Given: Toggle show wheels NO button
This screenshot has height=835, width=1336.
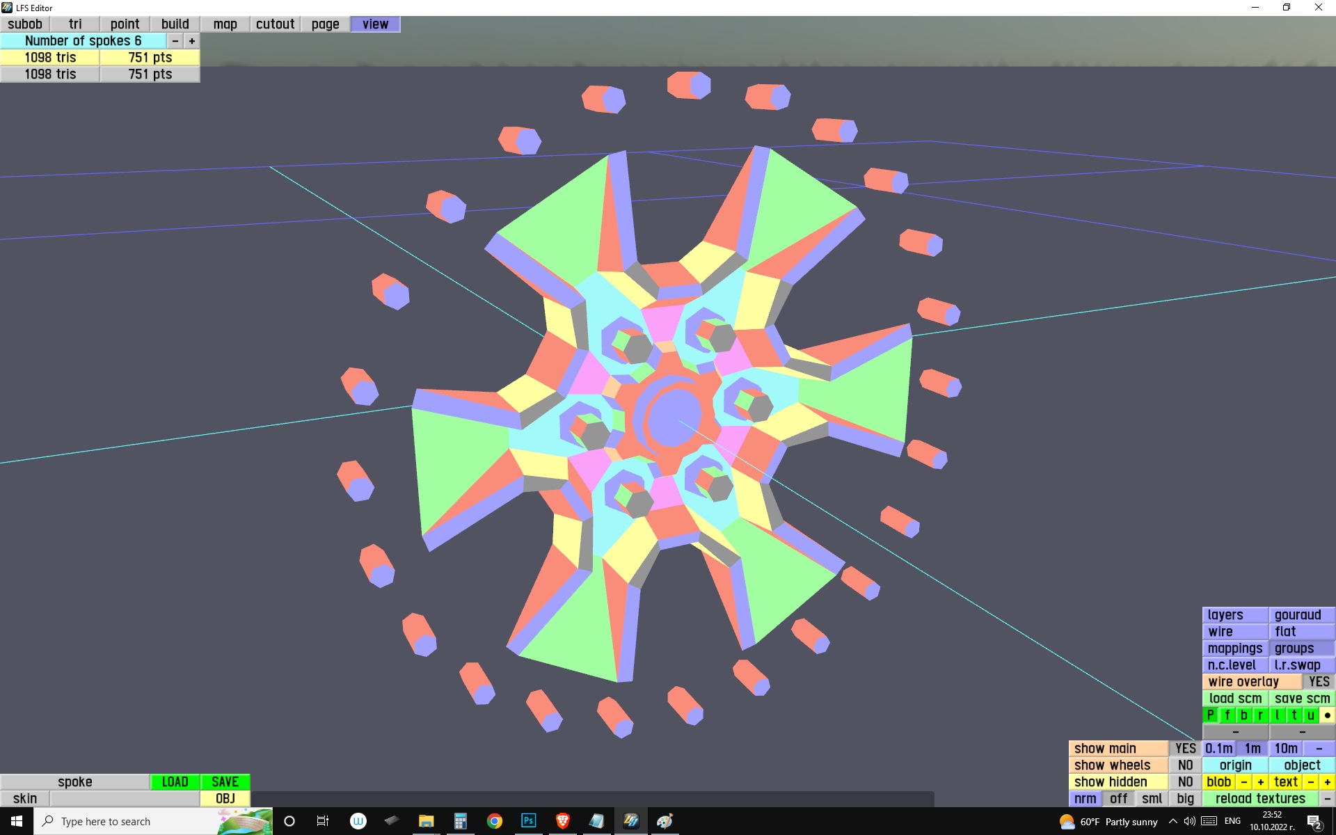Looking at the screenshot, I should click(1185, 765).
